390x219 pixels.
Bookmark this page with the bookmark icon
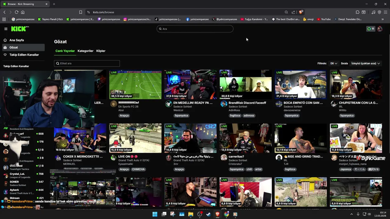tap(80, 12)
